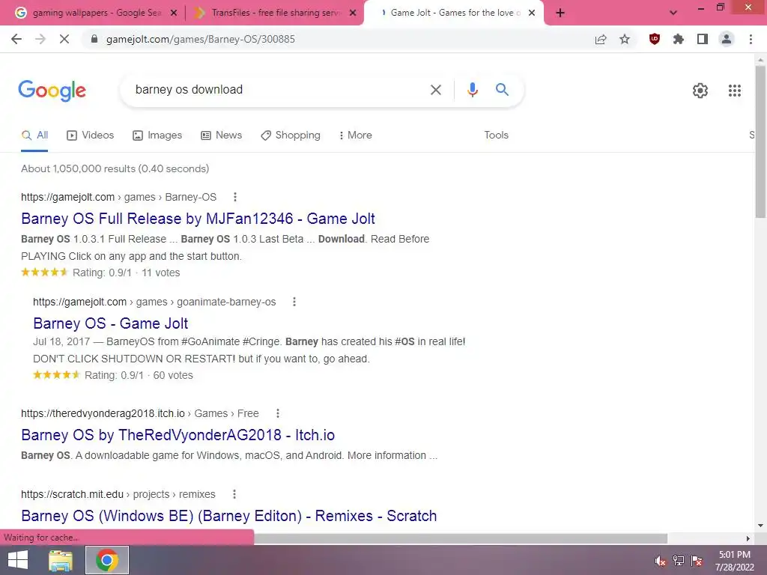Click the blue search magnifier icon

[x=502, y=90]
